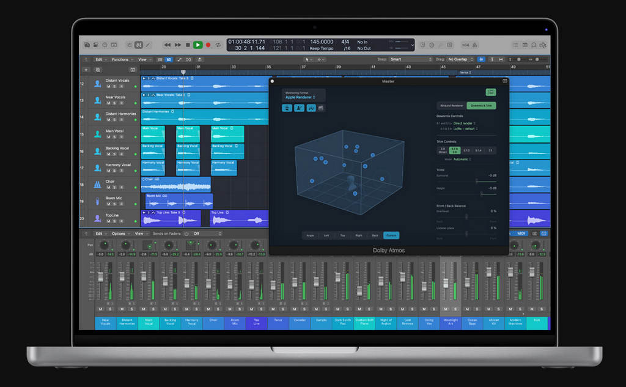The width and height of the screenshot is (626, 387).
Task: Open the Editors pencil button
Action: (148, 45)
